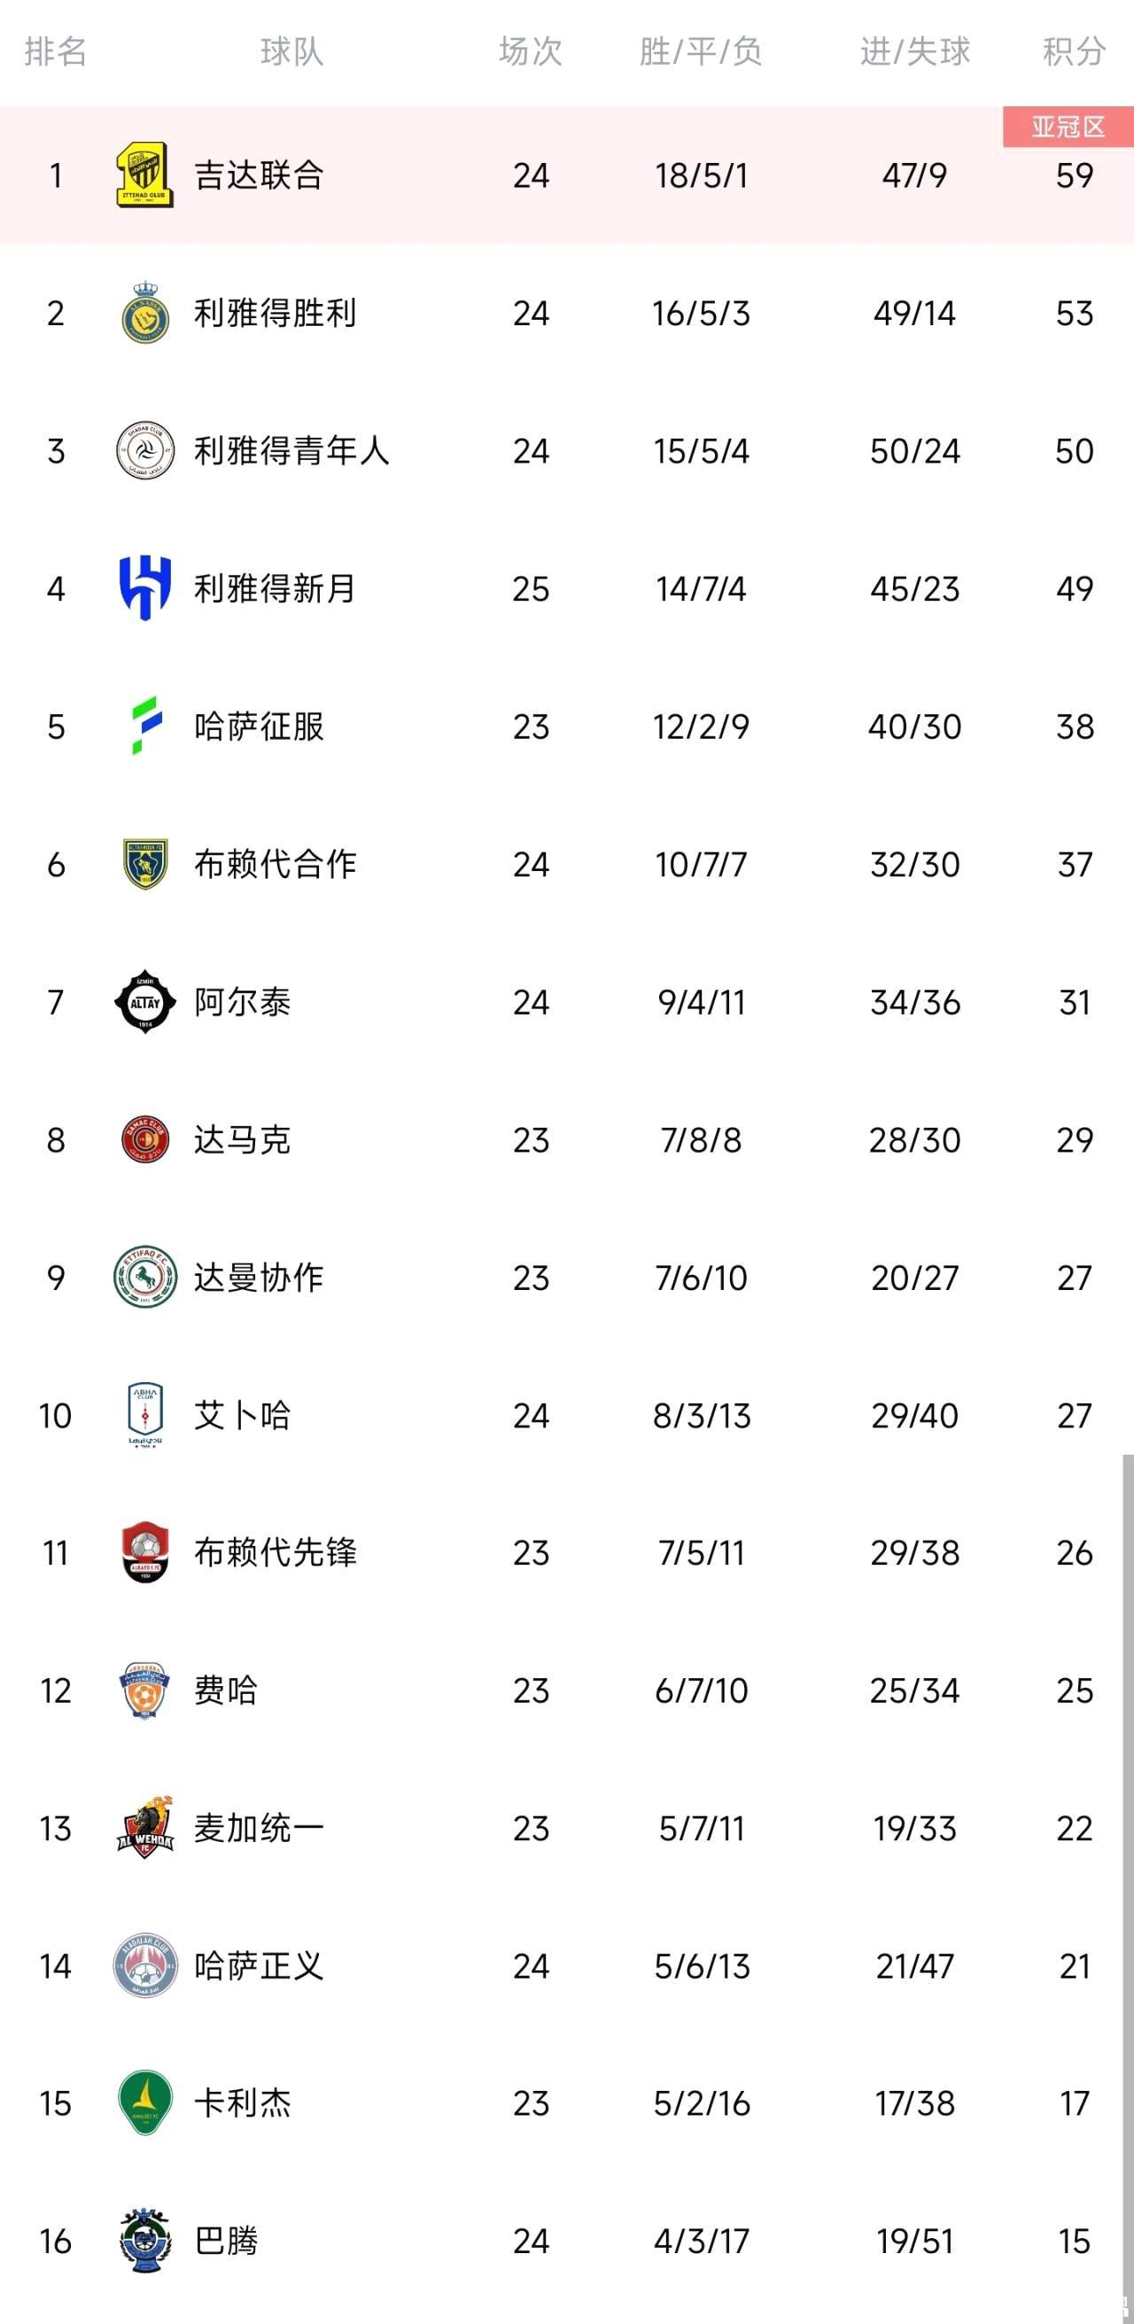Open the Al-Shabab round logo
This screenshot has height=2324, width=1134.
point(144,450)
